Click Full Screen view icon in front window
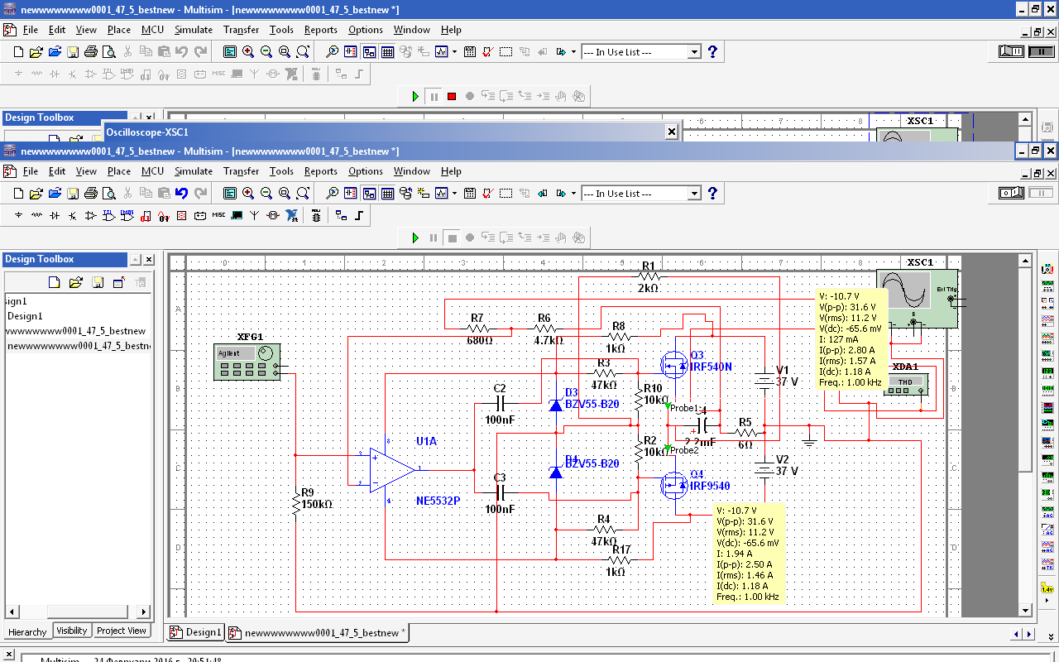 click(x=230, y=194)
